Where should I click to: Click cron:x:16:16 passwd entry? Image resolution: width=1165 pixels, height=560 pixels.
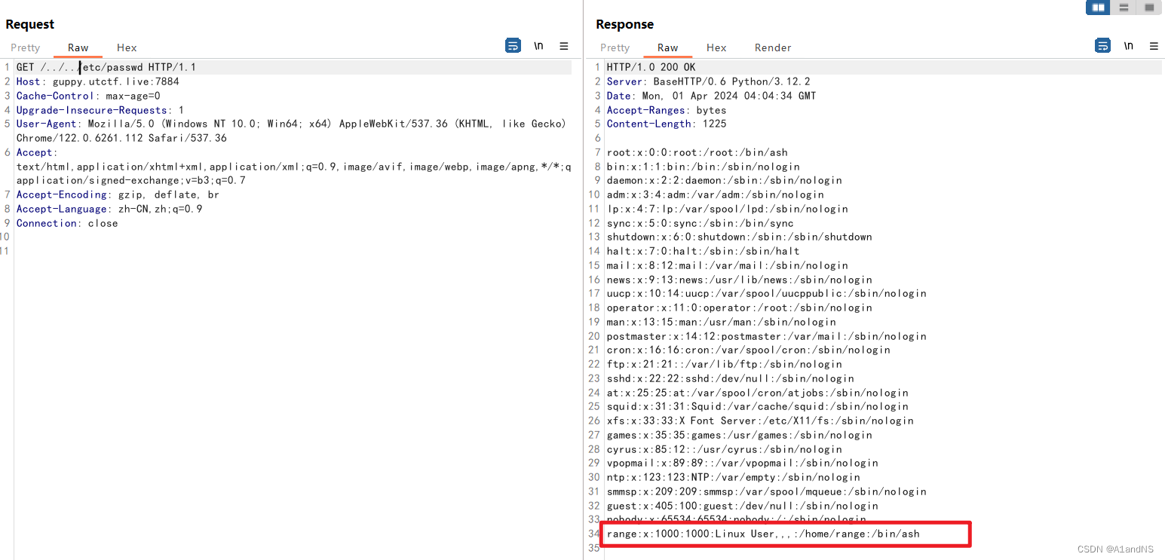coord(749,350)
